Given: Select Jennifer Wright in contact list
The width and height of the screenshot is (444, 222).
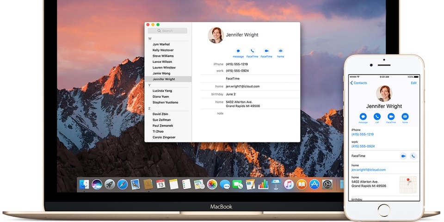Looking at the screenshot, I should pyautogui.click(x=168, y=79).
